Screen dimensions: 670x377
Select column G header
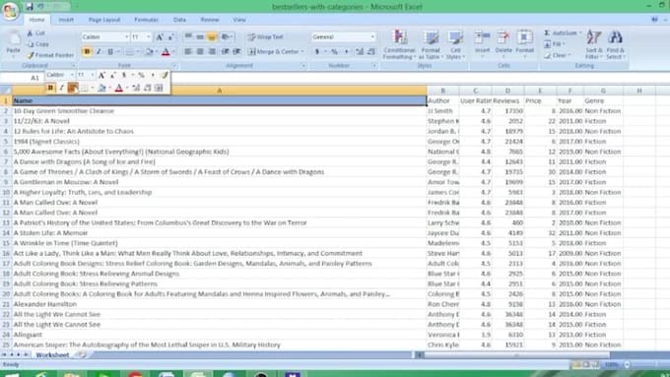603,91
